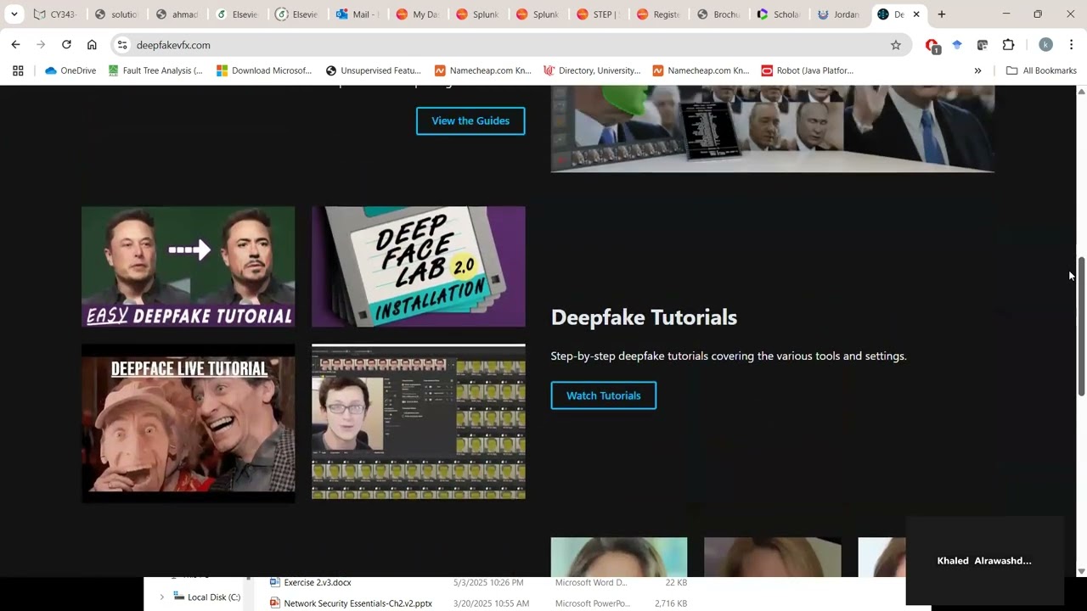Open the OneDrive bookmark

(x=70, y=70)
